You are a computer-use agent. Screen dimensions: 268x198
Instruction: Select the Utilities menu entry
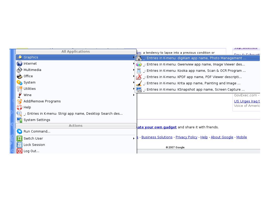pos(29,89)
